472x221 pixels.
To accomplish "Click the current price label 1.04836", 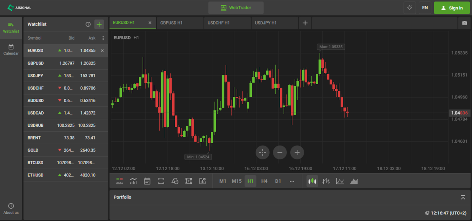I will point(459,113).
